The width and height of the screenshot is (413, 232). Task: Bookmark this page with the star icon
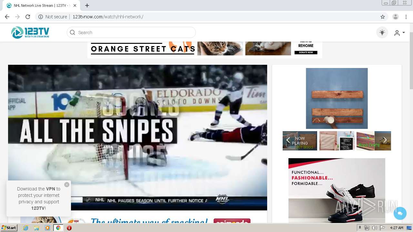pos(383,17)
